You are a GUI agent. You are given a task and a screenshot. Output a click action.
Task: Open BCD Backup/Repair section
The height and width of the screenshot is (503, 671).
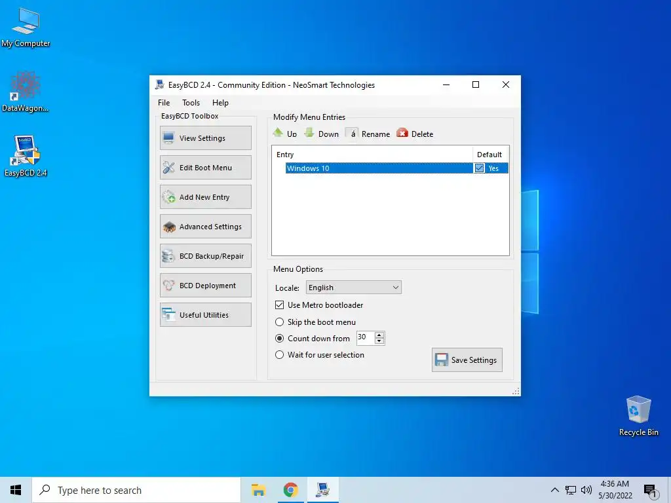pyautogui.click(x=205, y=256)
